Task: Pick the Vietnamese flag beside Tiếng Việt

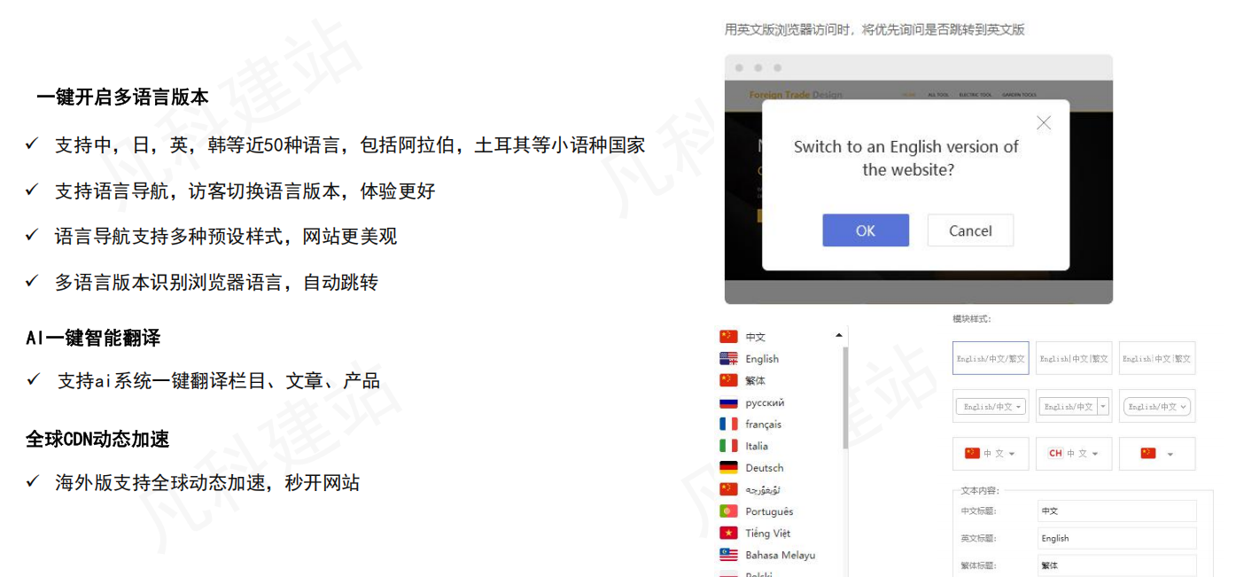Action: [x=728, y=534]
